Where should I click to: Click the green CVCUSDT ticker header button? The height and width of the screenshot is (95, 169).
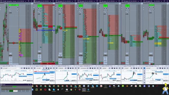point(40,6)
